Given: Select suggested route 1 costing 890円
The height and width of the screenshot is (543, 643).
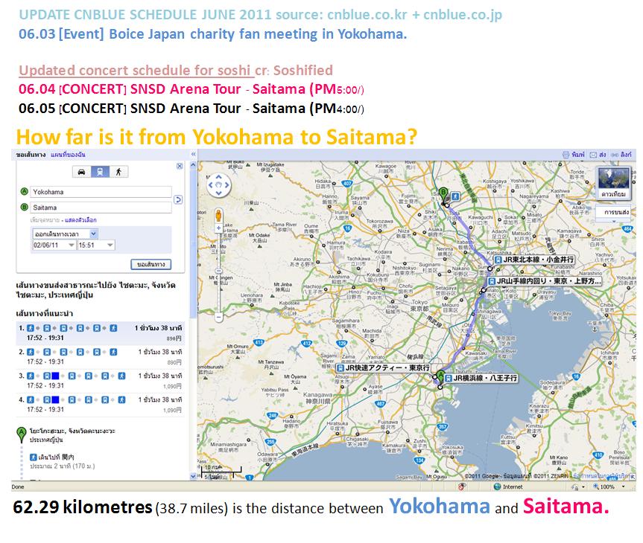Looking at the screenshot, I should point(101,333).
